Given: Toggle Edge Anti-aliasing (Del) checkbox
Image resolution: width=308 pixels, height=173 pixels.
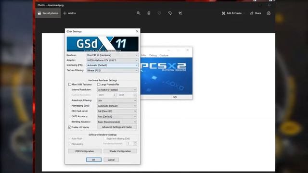Looking at the screenshot, I should coord(105,138).
